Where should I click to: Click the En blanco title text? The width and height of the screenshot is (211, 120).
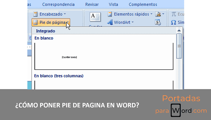[x=44, y=38]
